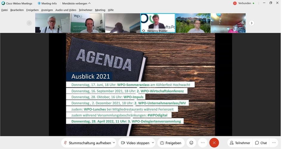This screenshot has height=149, width=298.
Task: Collapse menu bar via Menüleiste verbergen
Action: [x=75, y=3]
